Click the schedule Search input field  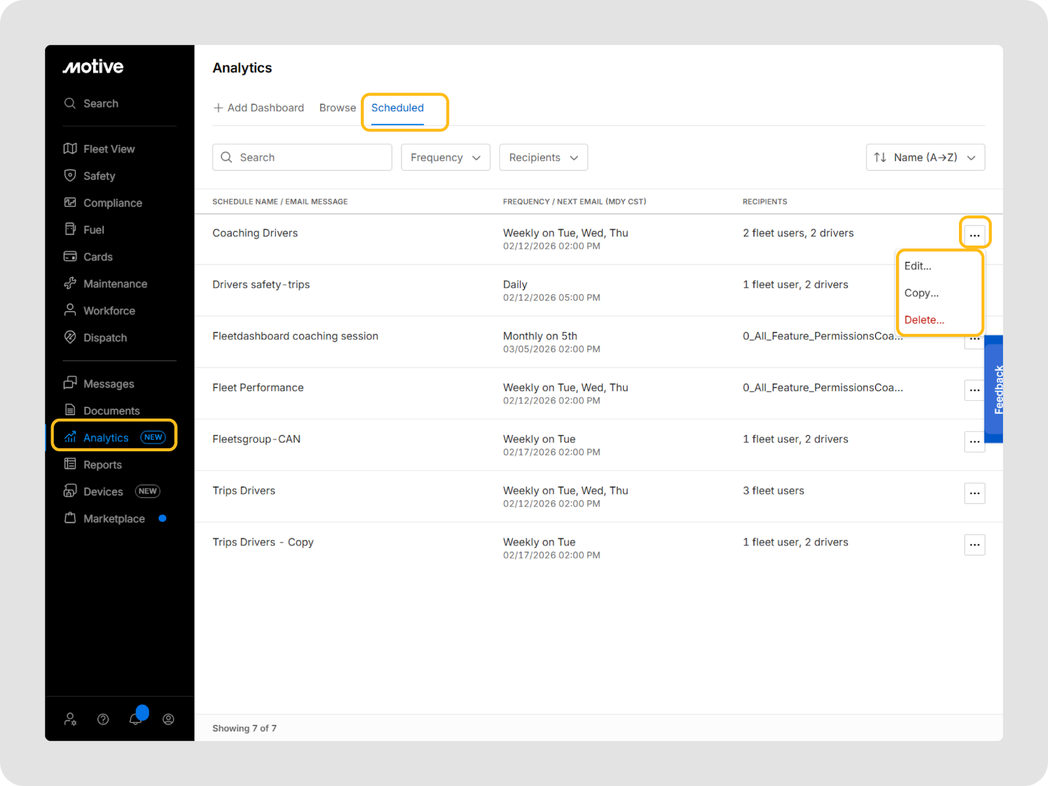[x=308, y=157]
